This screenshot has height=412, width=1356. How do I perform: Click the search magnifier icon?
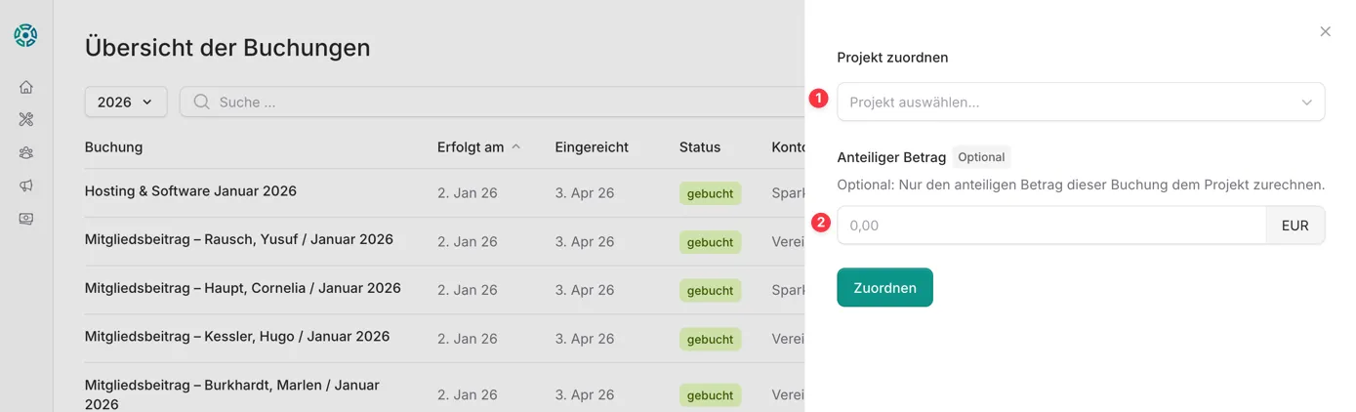click(x=202, y=102)
